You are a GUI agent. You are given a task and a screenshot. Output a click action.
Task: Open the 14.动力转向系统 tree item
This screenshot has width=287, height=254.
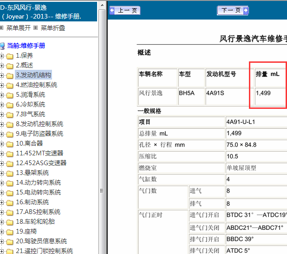tap(39, 182)
